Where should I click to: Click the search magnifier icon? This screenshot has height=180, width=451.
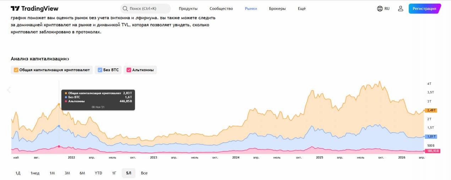click(x=125, y=9)
